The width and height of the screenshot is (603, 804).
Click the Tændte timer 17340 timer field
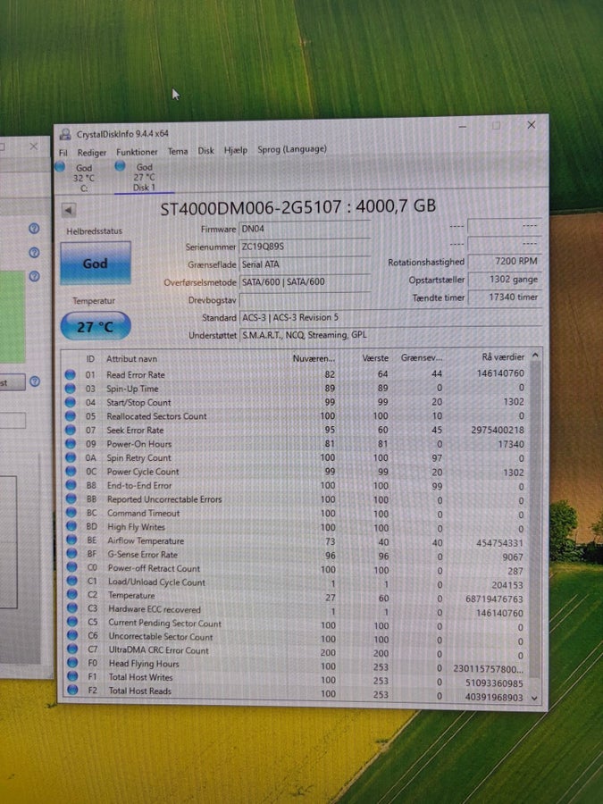click(x=505, y=297)
